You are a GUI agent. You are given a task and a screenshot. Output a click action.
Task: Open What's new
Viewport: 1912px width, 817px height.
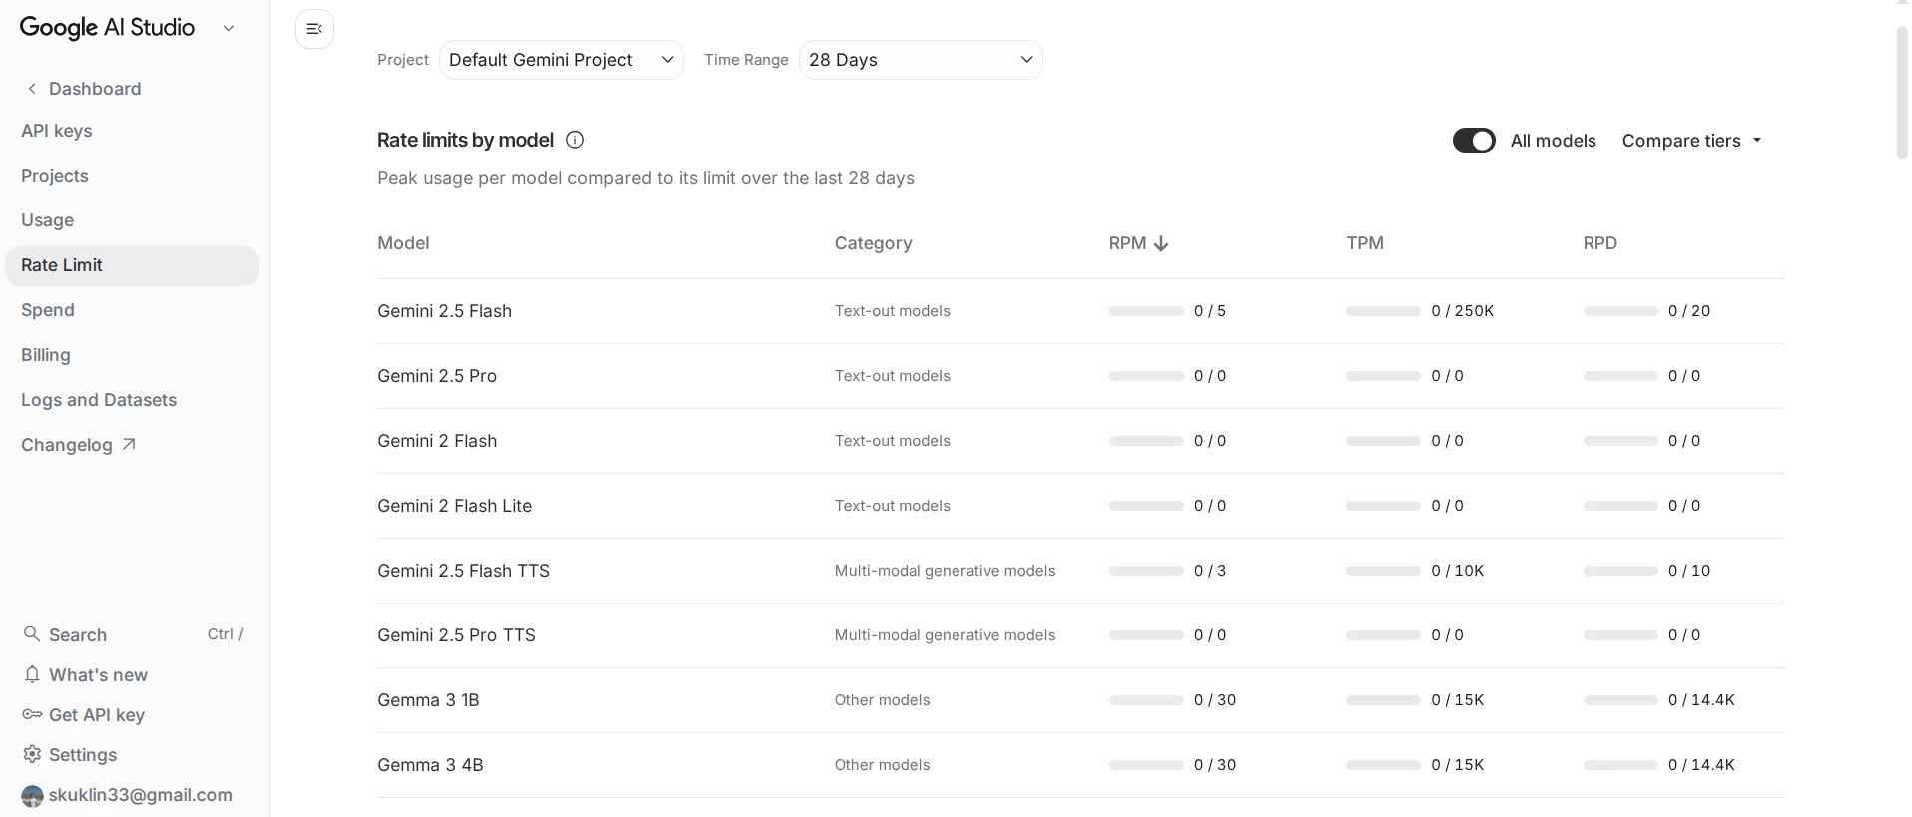(x=98, y=675)
